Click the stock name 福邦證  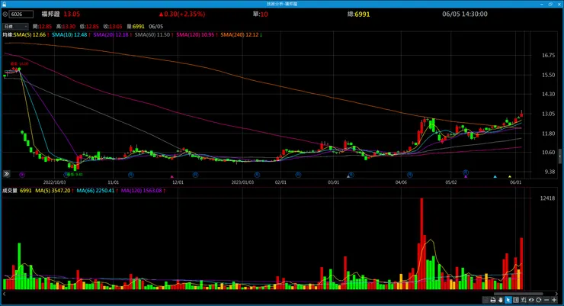tap(50, 14)
